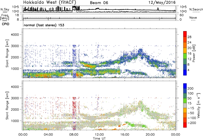
Task: Click the gray ±15 Velocity color segment
Action: click(x=185, y=105)
